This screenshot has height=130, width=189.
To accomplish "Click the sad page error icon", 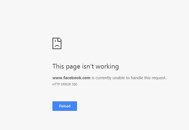I will click(x=57, y=43).
